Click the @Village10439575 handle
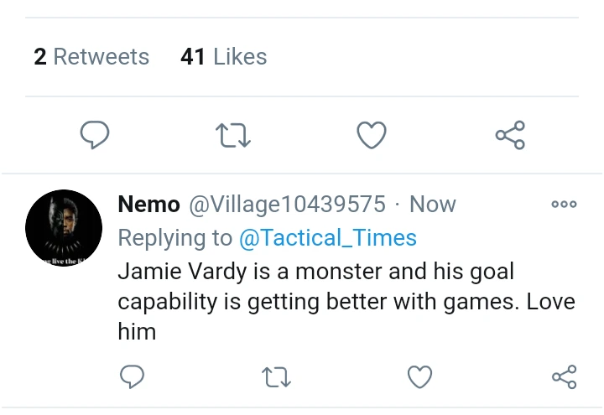Viewport: 604px width, 415px height. [x=287, y=205]
